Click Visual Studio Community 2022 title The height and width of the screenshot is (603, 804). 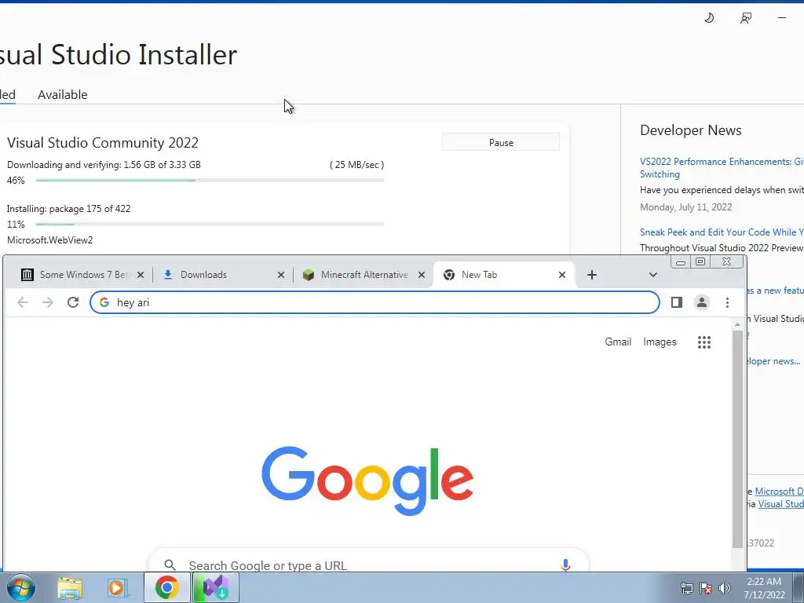coord(103,143)
